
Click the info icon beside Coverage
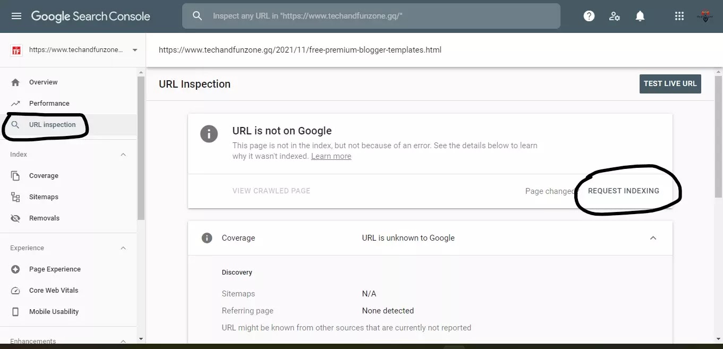207,238
